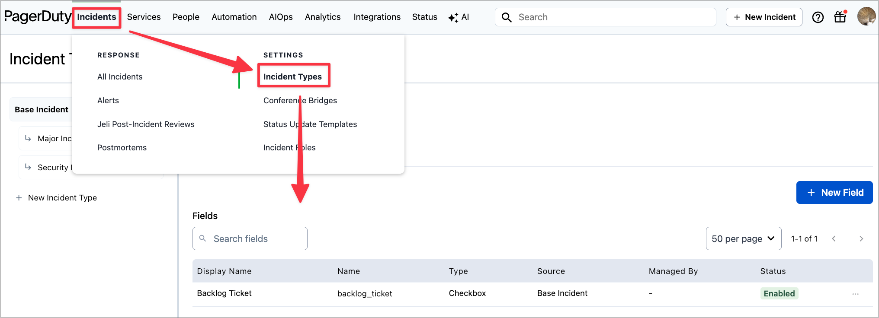This screenshot has width=879, height=318.
Task: Click the Backlog Ticket display name
Action: point(224,293)
